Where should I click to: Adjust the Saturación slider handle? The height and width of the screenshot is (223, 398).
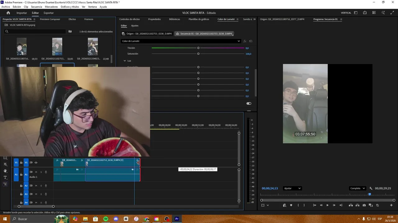(x=198, y=54)
